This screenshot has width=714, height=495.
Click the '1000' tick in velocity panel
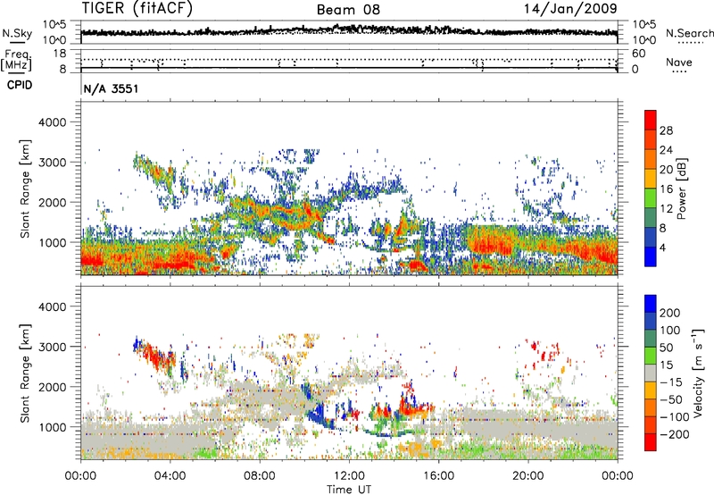(x=52, y=427)
